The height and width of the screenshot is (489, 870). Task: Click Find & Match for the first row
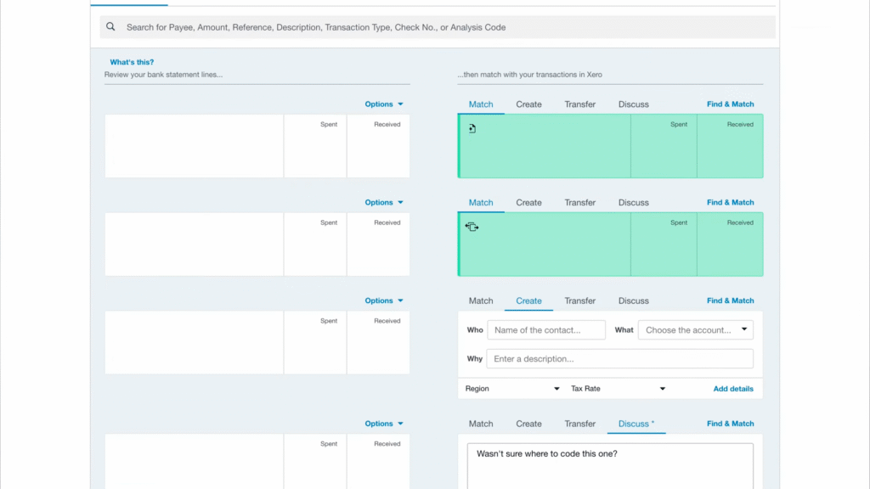tap(730, 104)
